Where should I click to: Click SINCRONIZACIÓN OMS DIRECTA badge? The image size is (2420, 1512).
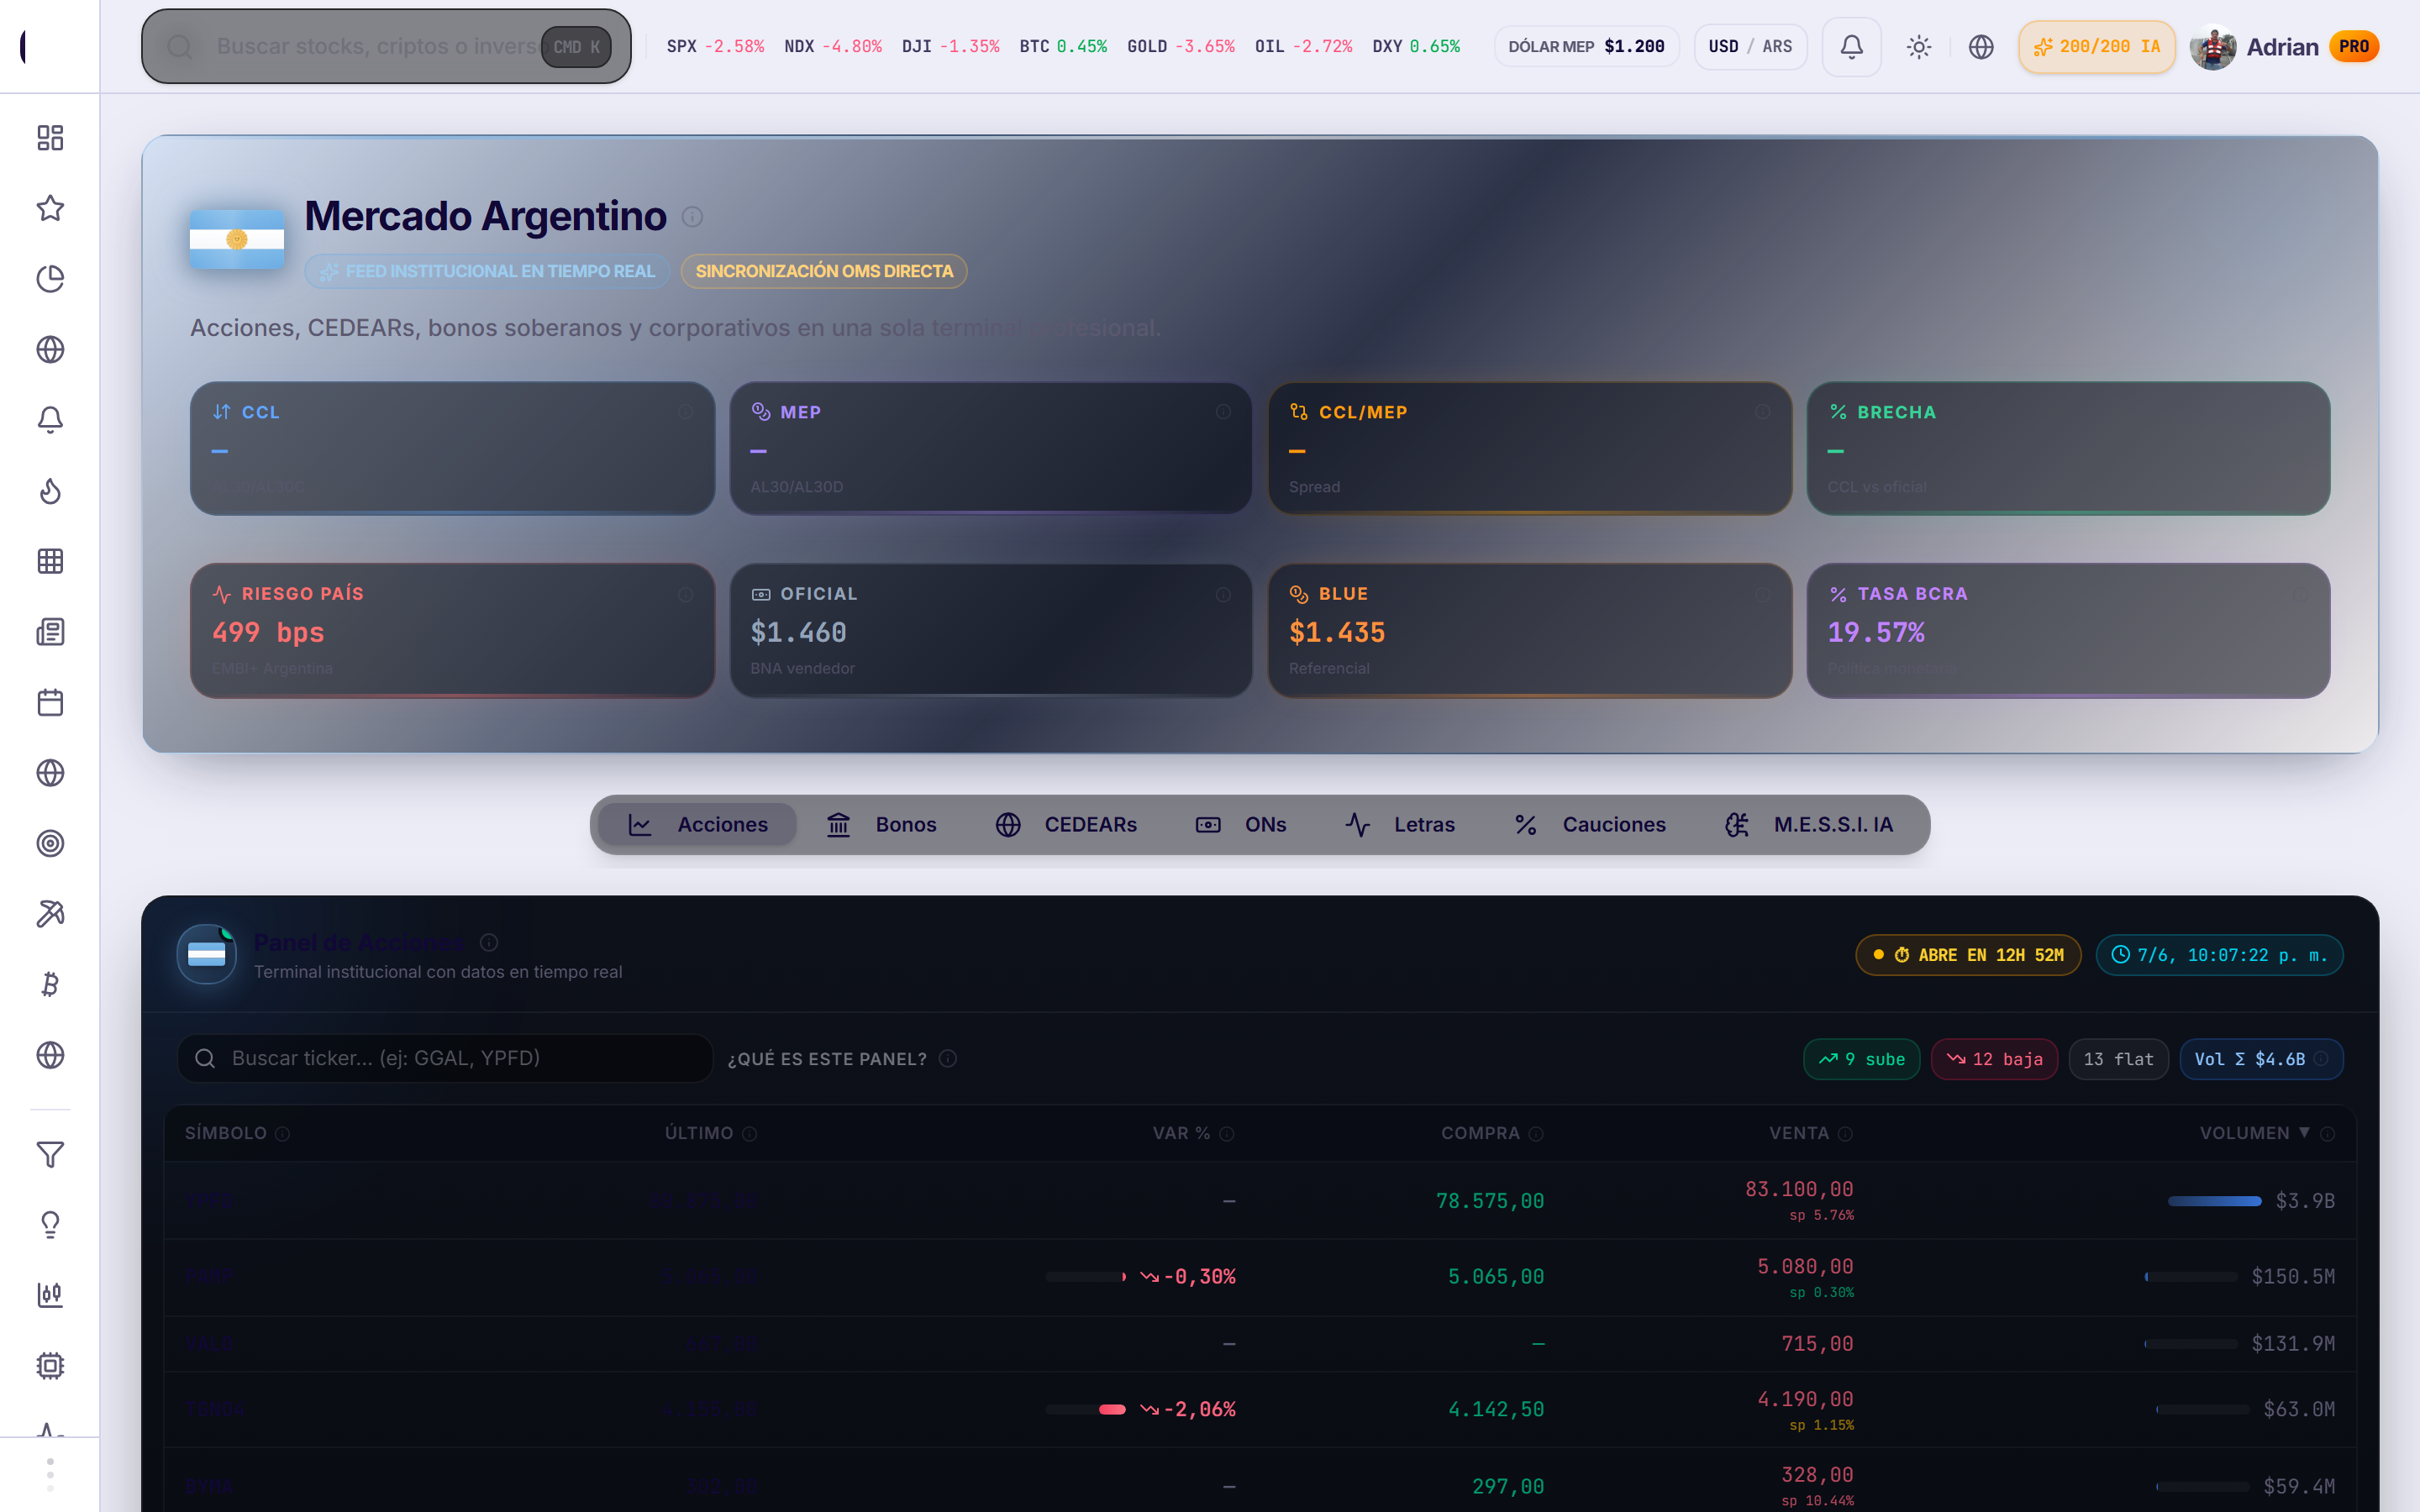(824, 271)
